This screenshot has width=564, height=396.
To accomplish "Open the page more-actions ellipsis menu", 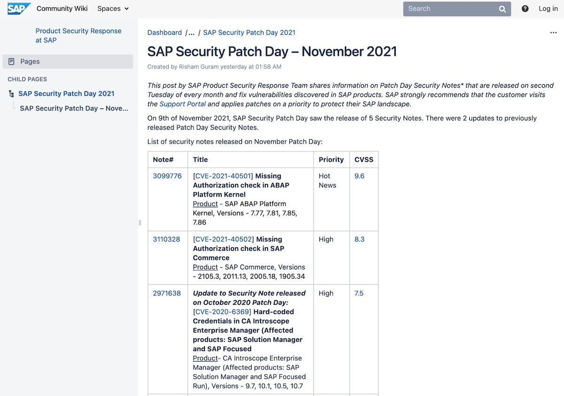I will point(553,32).
